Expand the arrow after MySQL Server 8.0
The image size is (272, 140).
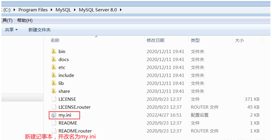[x=121, y=10]
